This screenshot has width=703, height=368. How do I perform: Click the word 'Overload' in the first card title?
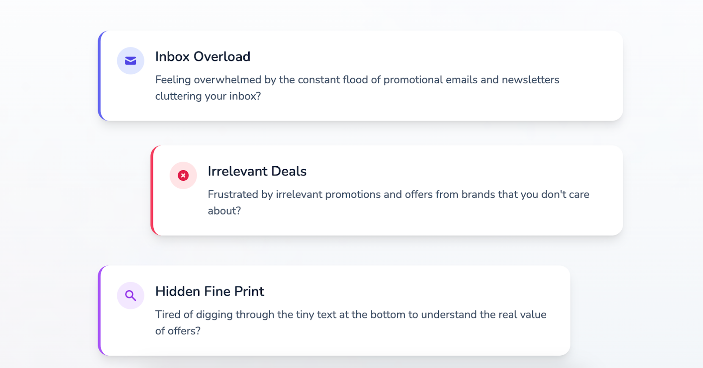[x=222, y=57]
